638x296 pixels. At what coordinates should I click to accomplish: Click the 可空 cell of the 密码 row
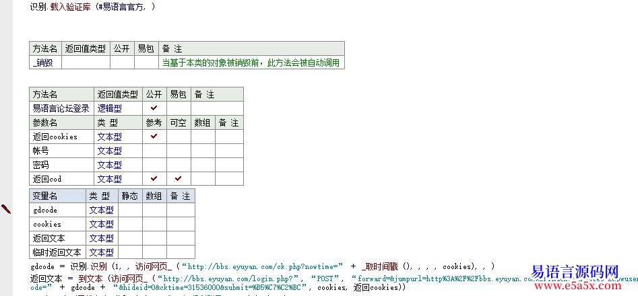tap(179, 164)
